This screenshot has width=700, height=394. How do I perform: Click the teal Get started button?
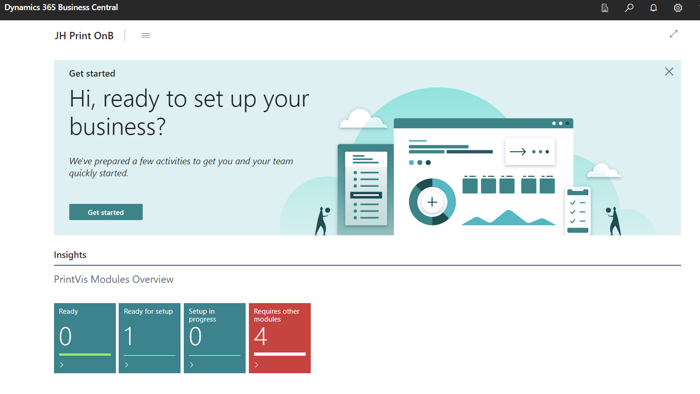106,212
